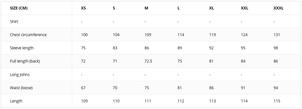The image size is (302, 109).
Task: Click length value 110 under S
Action: coord(116,101)
